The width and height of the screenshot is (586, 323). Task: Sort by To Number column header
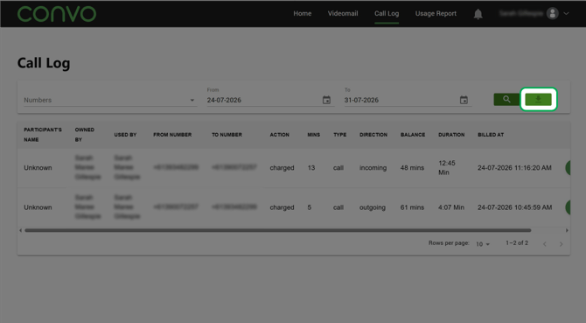[227, 135]
